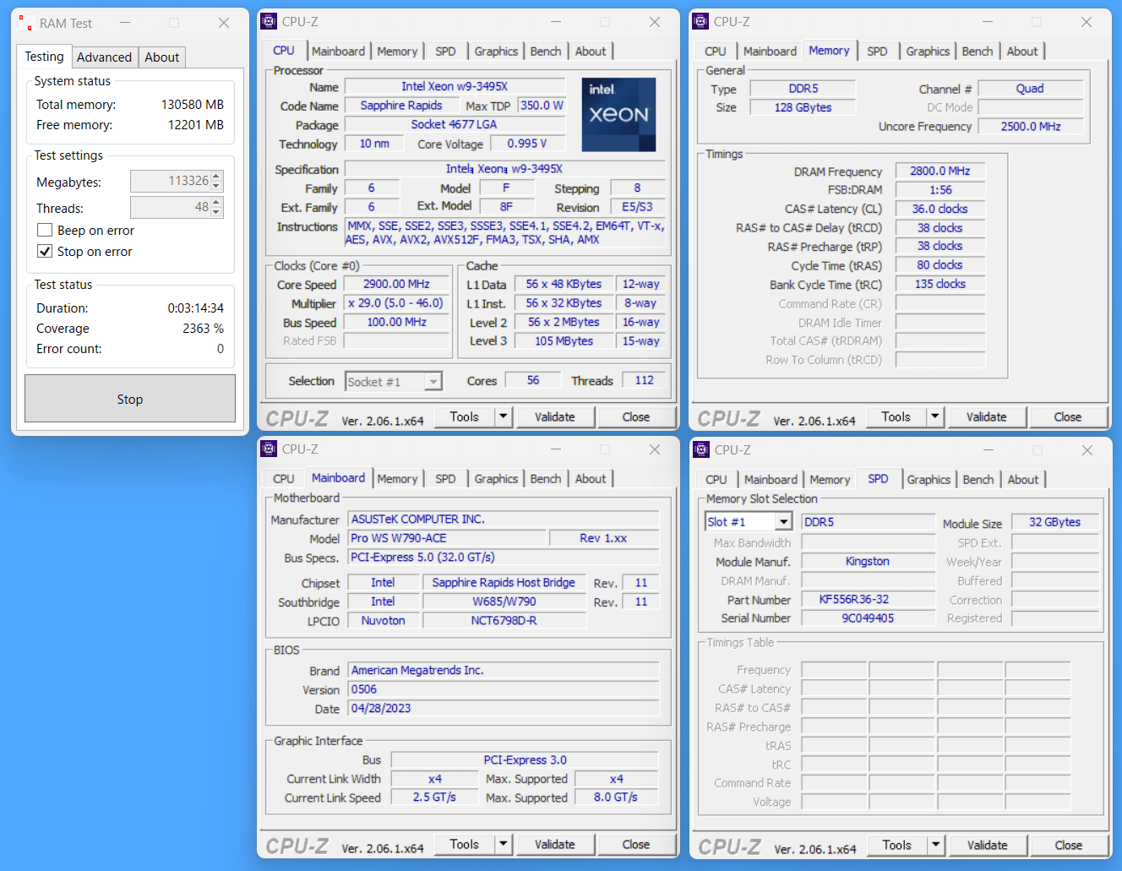Click the Uncore Frequency 2500.0 MHz value
This screenshot has width=1122, height=871.
(x=1031, y=126)
